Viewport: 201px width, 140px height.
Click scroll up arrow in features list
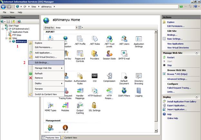click(x=156, y=32)
